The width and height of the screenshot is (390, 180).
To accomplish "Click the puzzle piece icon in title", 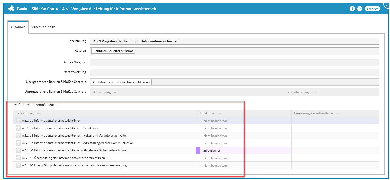I will coord(11,9).
